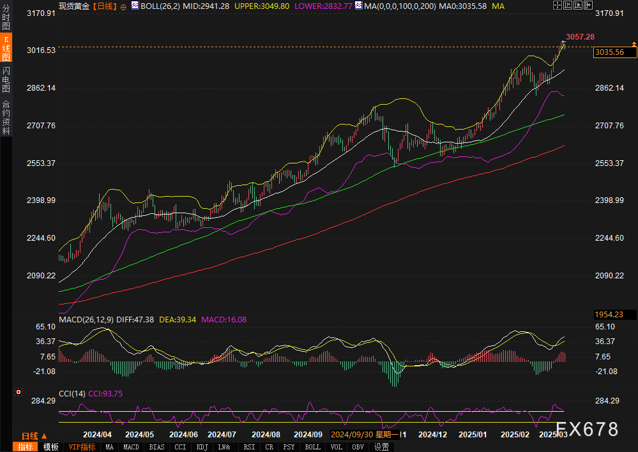Click the BOLL indicator chart icon

click(x=134, y=6)
